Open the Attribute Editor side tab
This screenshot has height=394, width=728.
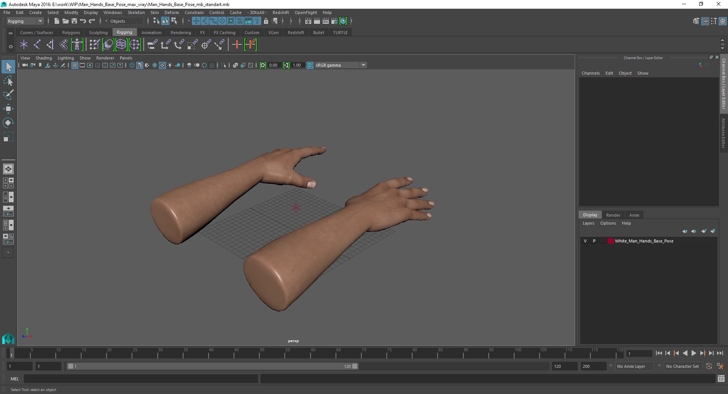point(723,133)
